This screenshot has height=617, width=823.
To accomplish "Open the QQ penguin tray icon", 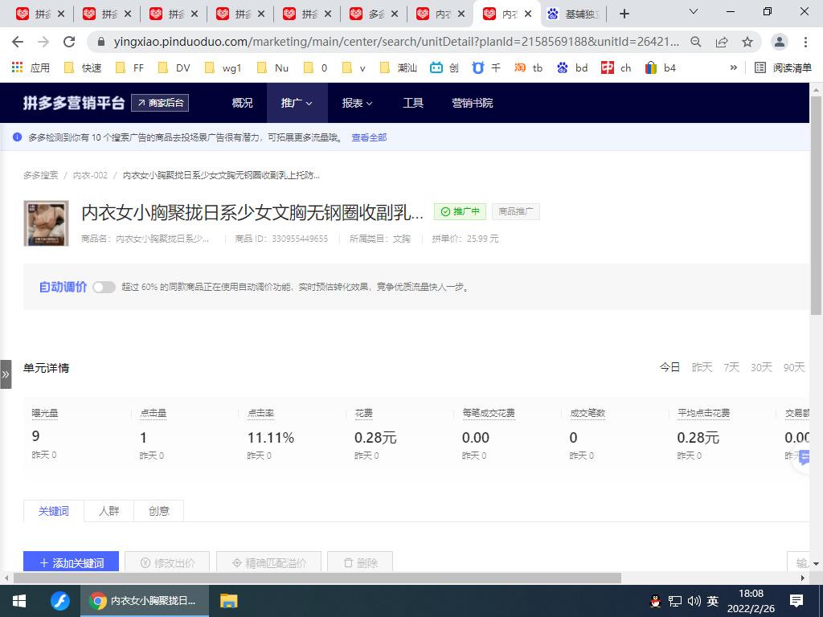I will pos(655,601).
